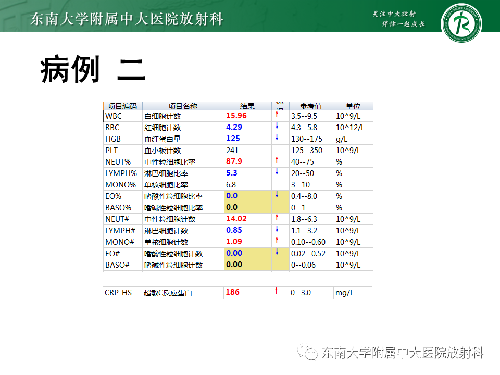Image resolution: width=500 pixels, height=375 pixels.
Task: Select the MONO# code cell
Action: tap(123, 242)
